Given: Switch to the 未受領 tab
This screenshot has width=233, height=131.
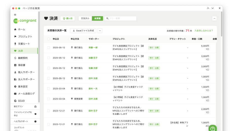Looking at the screenshot, I should pos(97,18).
